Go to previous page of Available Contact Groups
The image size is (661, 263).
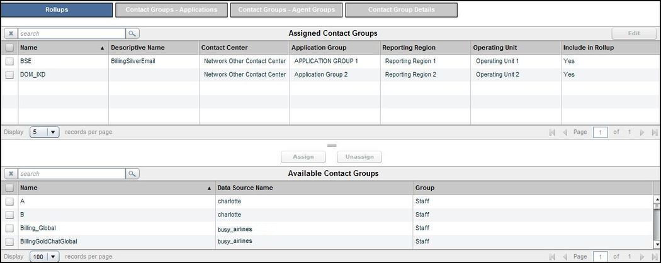[x=564, y=257]
